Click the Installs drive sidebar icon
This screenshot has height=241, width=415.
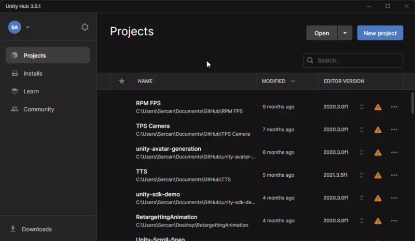(15, 73)
